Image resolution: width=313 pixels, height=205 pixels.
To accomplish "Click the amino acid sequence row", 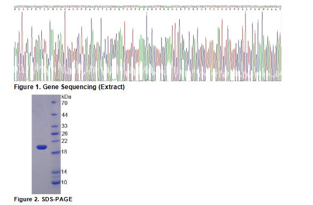I will coord(148,9).
